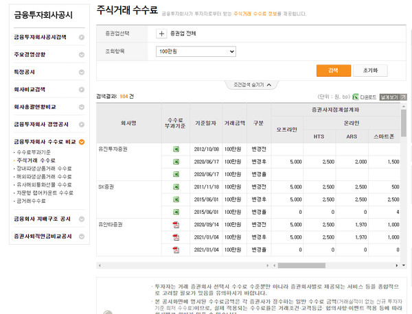Click the 넓게보기 widen view button
The height and width of the screenshot is (314, 412).
393,97
